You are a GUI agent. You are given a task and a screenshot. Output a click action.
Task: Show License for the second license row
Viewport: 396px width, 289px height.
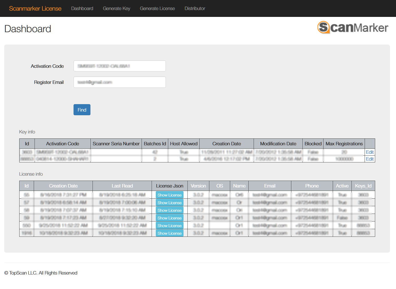[170, 203]
